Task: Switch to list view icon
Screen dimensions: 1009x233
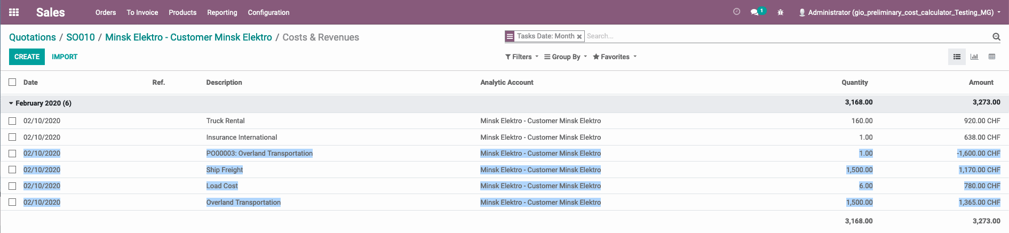Action: click(957, 57)
